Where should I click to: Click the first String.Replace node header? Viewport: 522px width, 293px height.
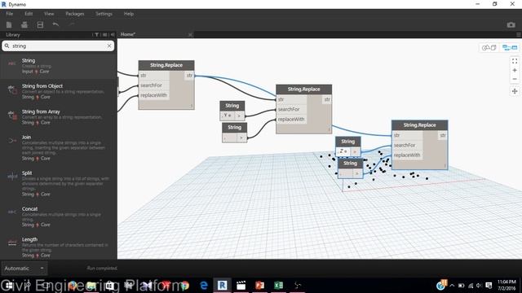click(x=166, y=65)
